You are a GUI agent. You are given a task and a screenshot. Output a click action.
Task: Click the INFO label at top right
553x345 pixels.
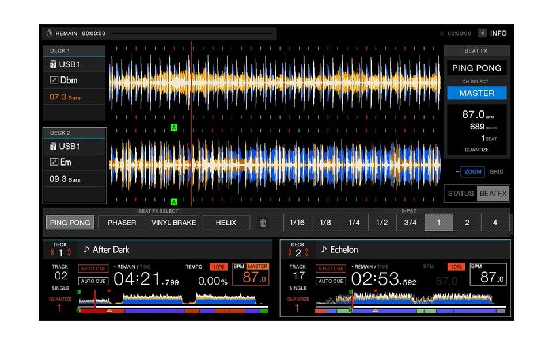click(x=498, y=33)
